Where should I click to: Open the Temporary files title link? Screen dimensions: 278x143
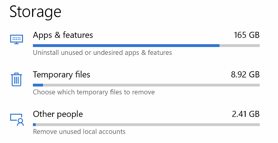(61, 75)
